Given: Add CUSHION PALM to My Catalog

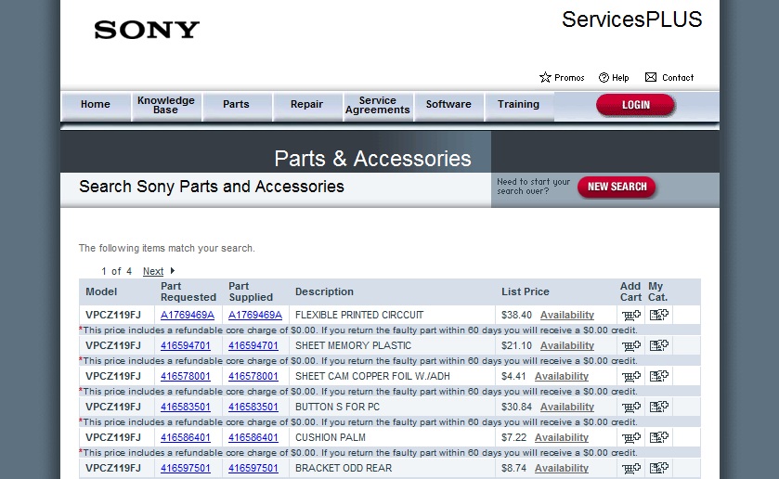Looking at the screenshot, I should [x=659, y=437].
